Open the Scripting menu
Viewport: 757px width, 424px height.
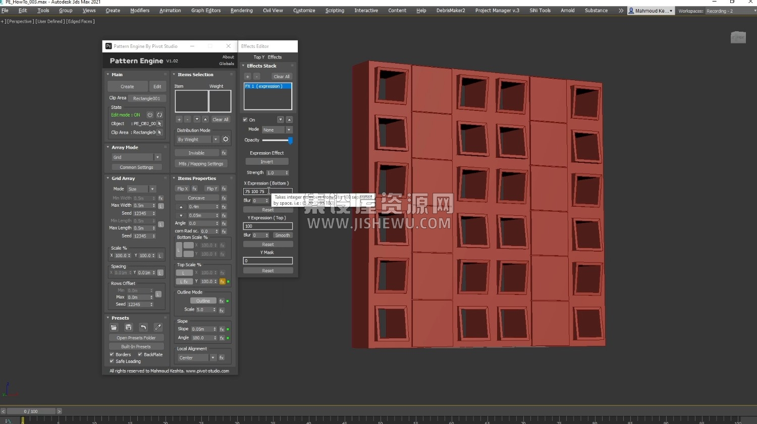click(x=335, y=10)
